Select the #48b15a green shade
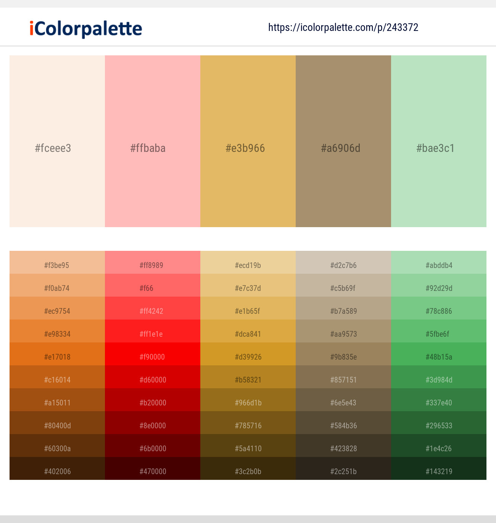 point(439,354)
